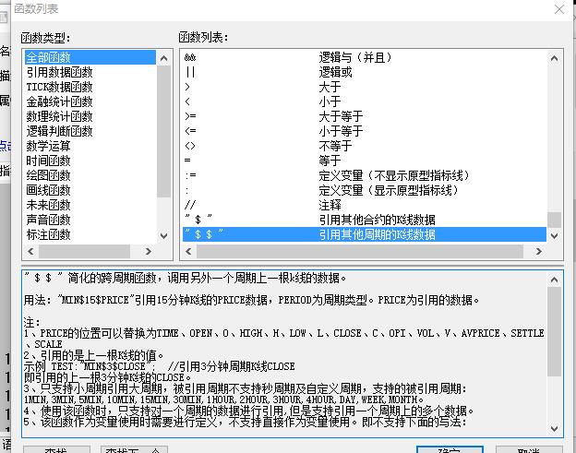The height and width of the screenshot is (453, 576).
Task: Click description box scrollbar up arrow
Action: pos(554,278)
